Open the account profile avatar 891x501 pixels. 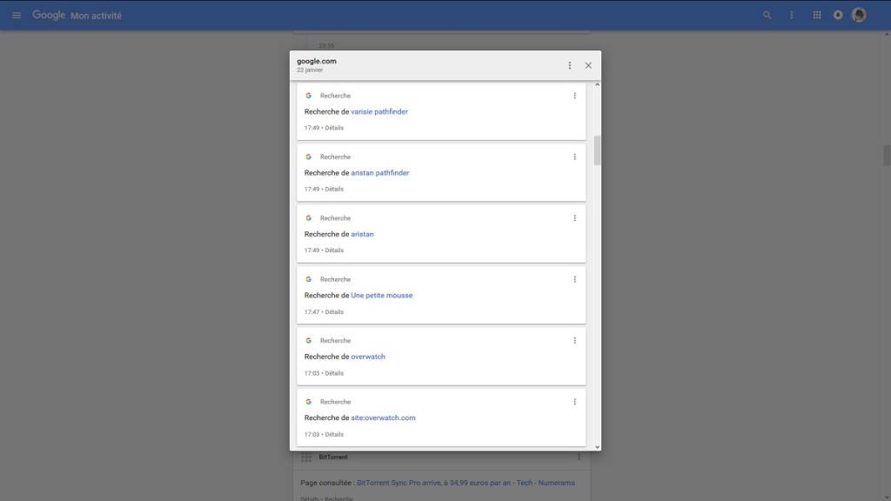point(859,16)
